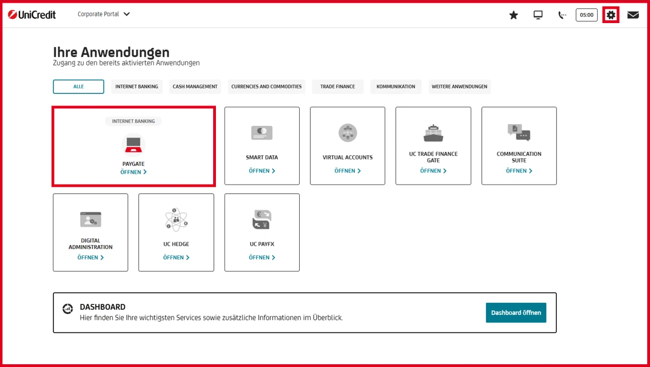Select the ALLE filter tab

(x=78, y=86)
